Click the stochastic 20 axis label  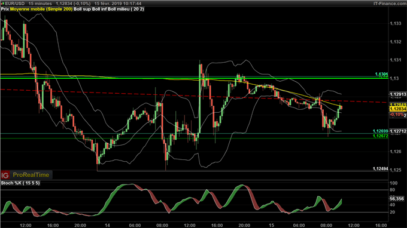(x=393, y=212)
